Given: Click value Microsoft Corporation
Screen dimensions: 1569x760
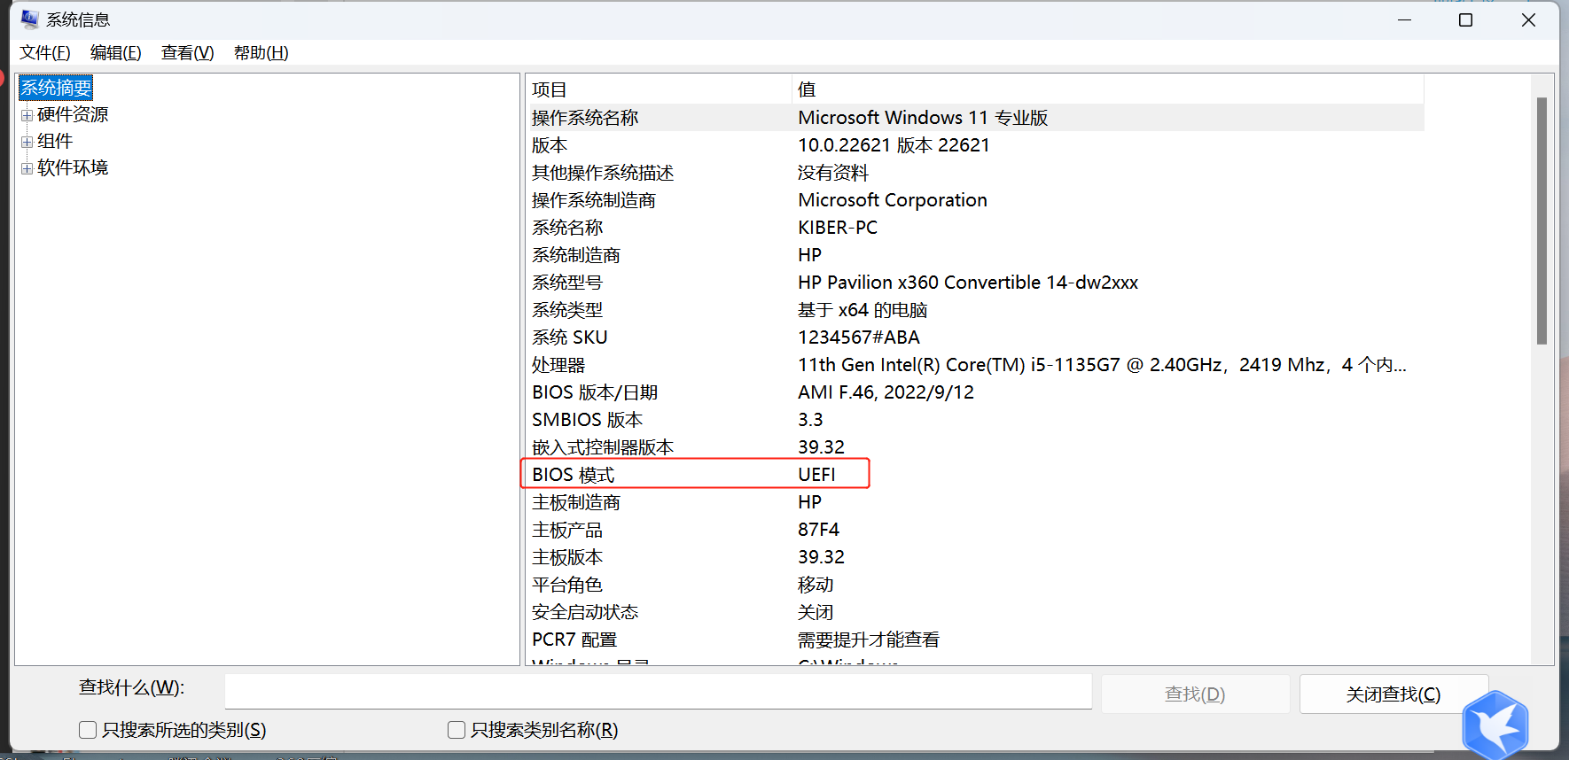Looking at the screenshot, I should coord(893,200).
